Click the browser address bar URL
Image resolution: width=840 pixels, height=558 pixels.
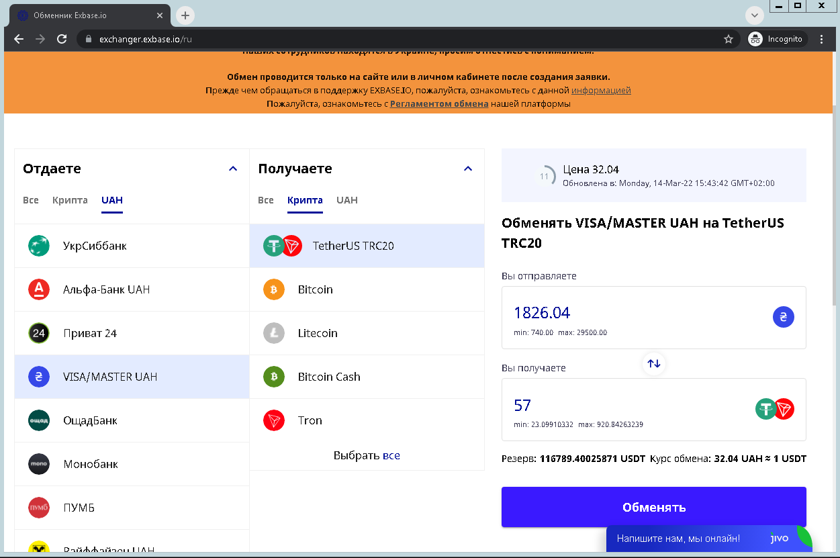(146, 39)
